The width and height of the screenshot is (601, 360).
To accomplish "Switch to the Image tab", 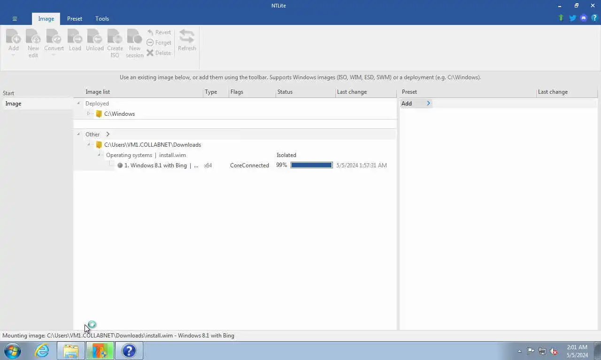I will tap(46, 19).
